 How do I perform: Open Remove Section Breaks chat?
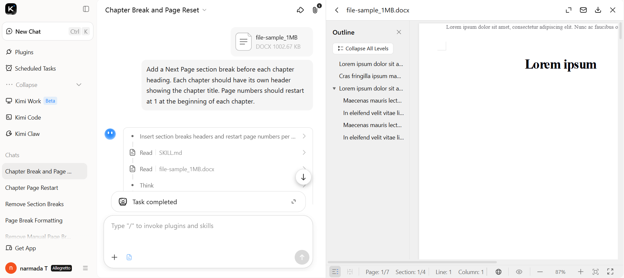click(x=34, y=204)
